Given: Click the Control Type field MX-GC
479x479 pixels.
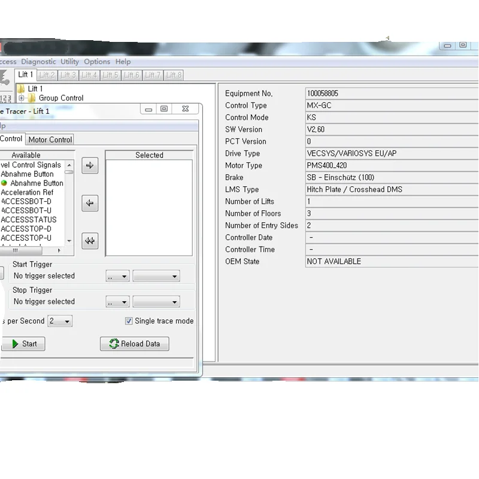Looking at the screenshot, I should click(x=392, y=105).
